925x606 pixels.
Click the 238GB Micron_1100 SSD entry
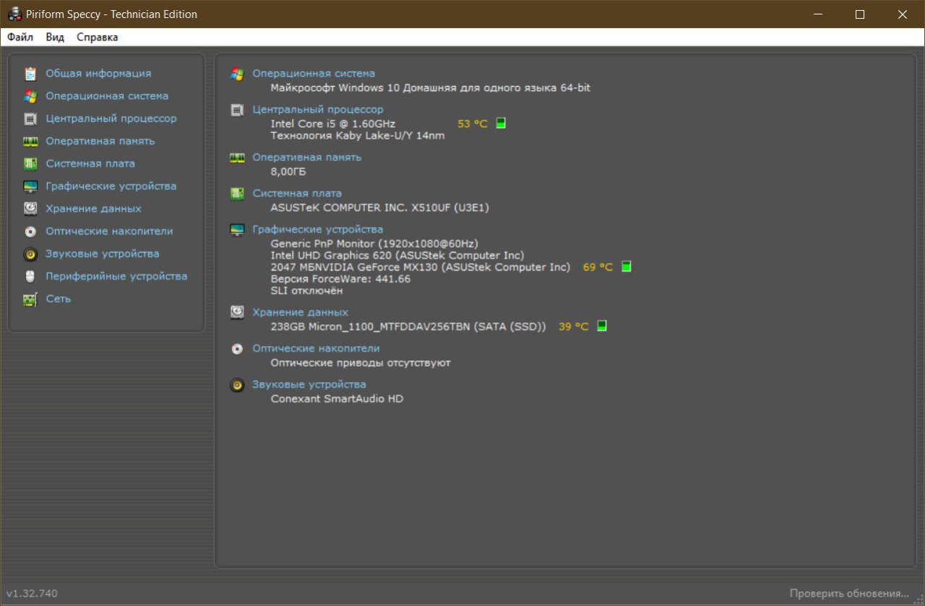408,326
